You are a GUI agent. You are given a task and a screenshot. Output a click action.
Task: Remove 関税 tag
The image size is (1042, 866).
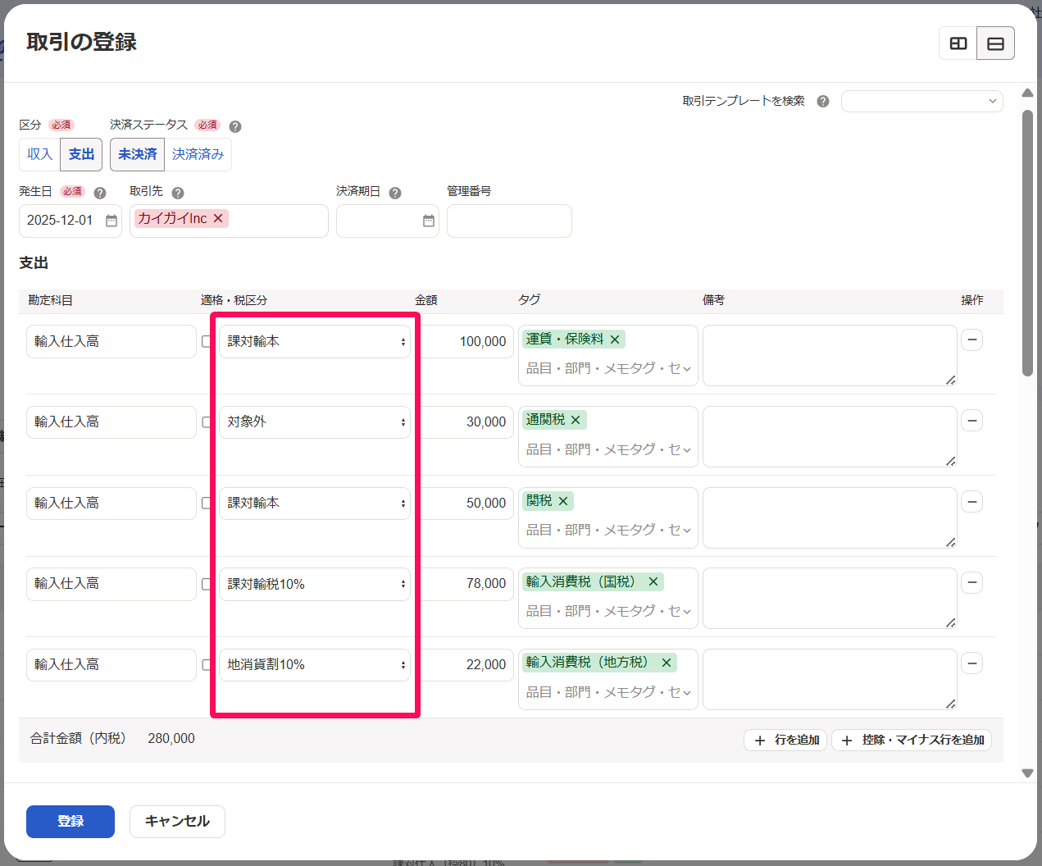coord(563,501)
